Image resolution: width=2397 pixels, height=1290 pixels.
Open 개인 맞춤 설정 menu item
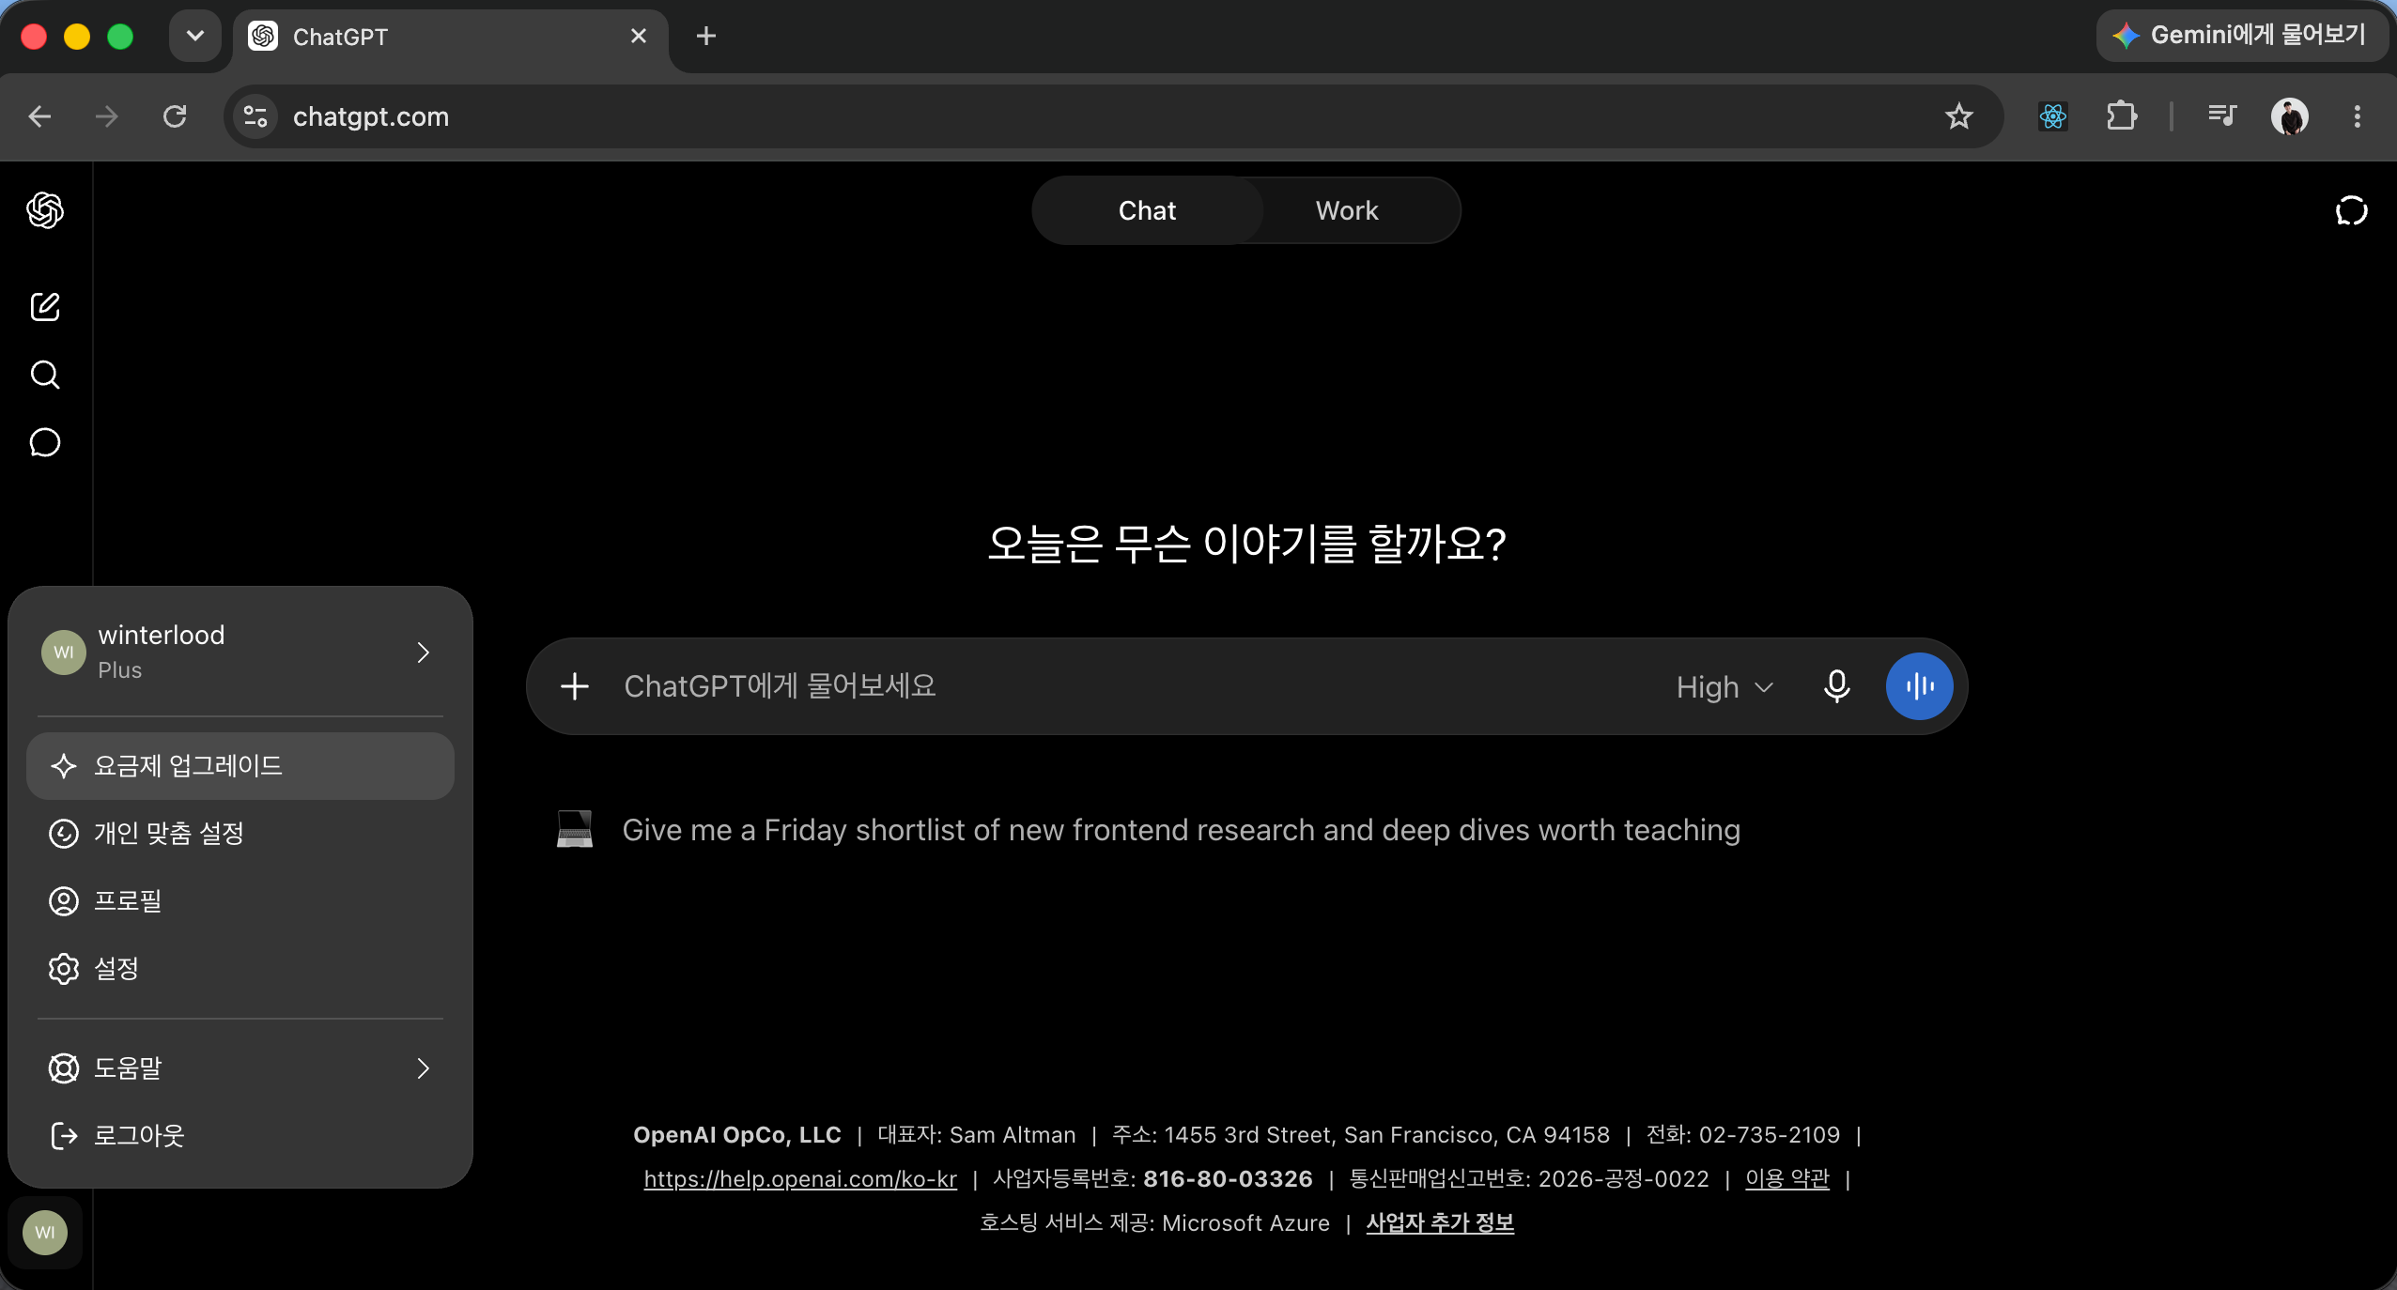(x=239, y=833)
